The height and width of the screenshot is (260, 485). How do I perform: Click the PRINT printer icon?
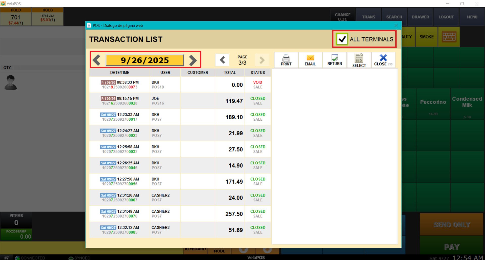(x=286, y=58)
